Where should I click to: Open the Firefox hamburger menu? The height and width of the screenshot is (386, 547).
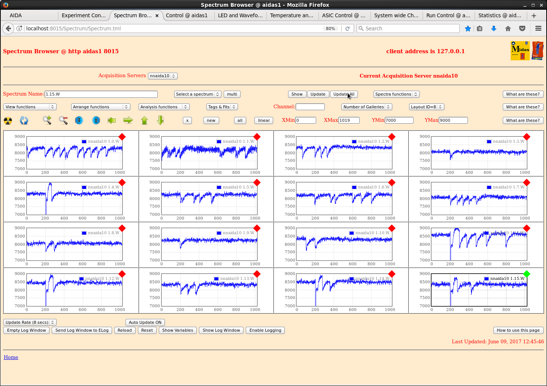[x=538, y=28]
